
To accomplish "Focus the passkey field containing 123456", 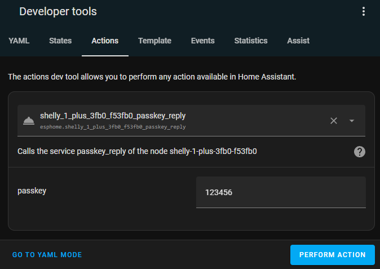I will (281, 192).
